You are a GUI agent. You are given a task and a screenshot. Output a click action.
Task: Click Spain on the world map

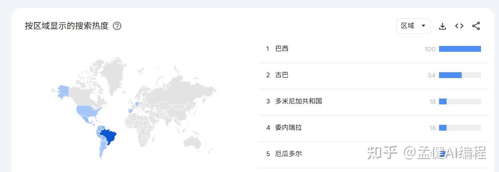(130, 111)
